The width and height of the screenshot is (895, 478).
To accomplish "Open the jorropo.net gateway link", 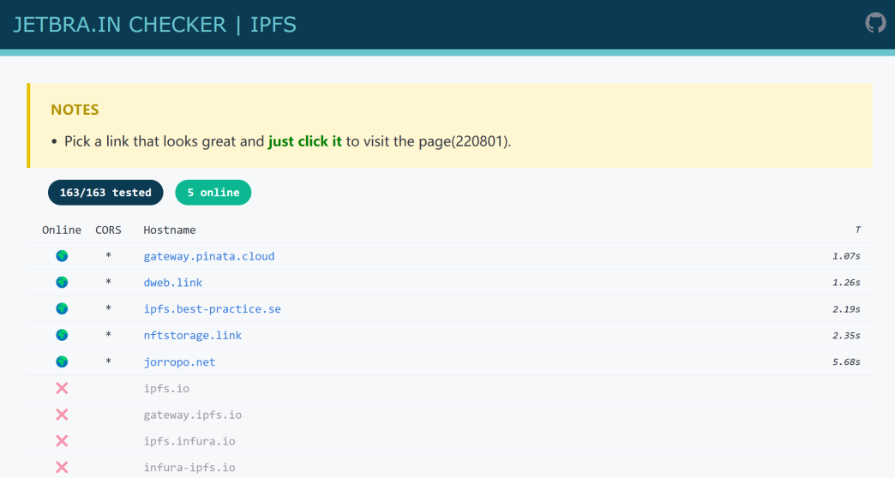I will point(179,362).
